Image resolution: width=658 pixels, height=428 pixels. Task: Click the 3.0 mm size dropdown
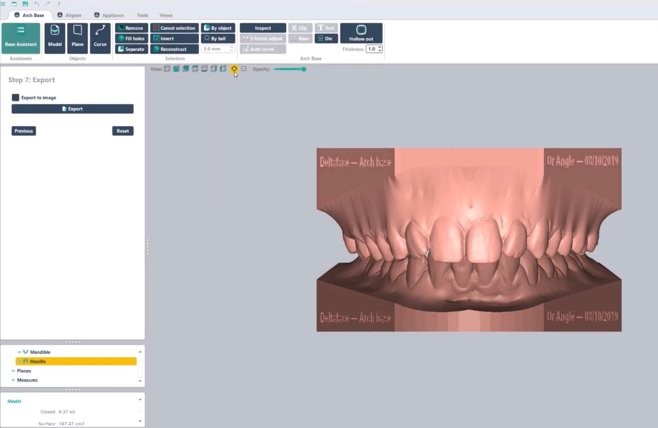[218, 48]
